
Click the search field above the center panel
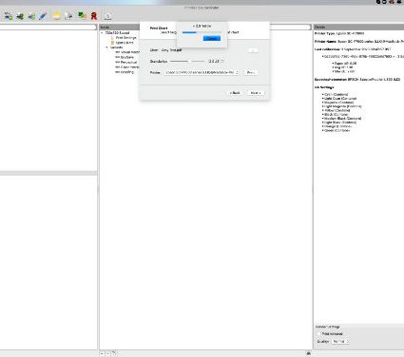tap(290, 28)
